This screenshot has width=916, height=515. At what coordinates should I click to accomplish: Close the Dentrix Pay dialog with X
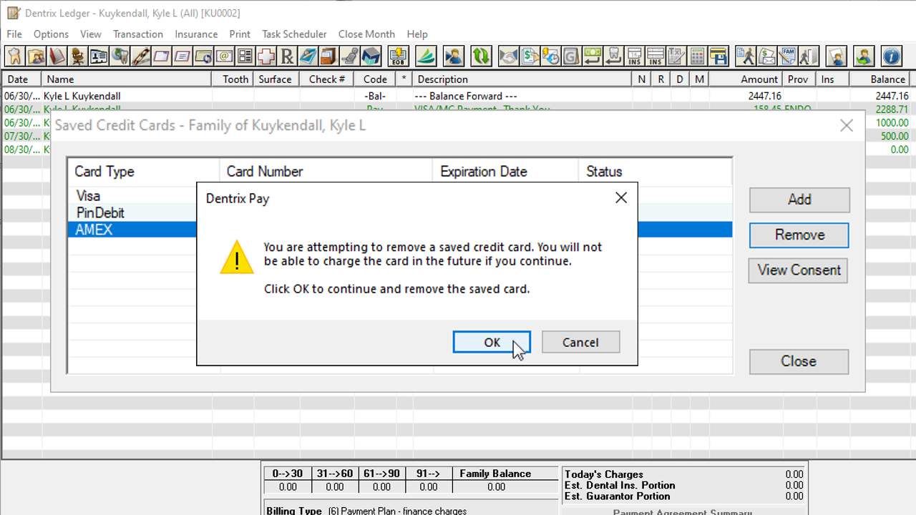620,198
